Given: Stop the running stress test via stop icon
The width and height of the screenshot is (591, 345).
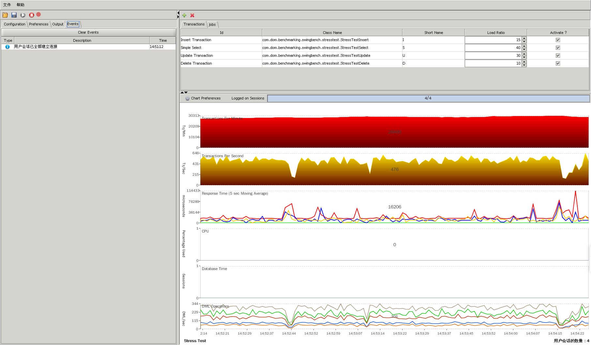Looking at the screenshot, I should pyautogui.click(x=31, y=15).
